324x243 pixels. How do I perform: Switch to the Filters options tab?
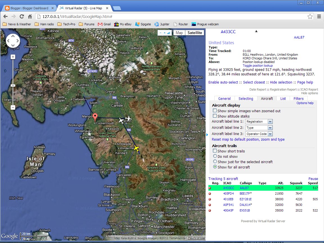tap(299, 98)
